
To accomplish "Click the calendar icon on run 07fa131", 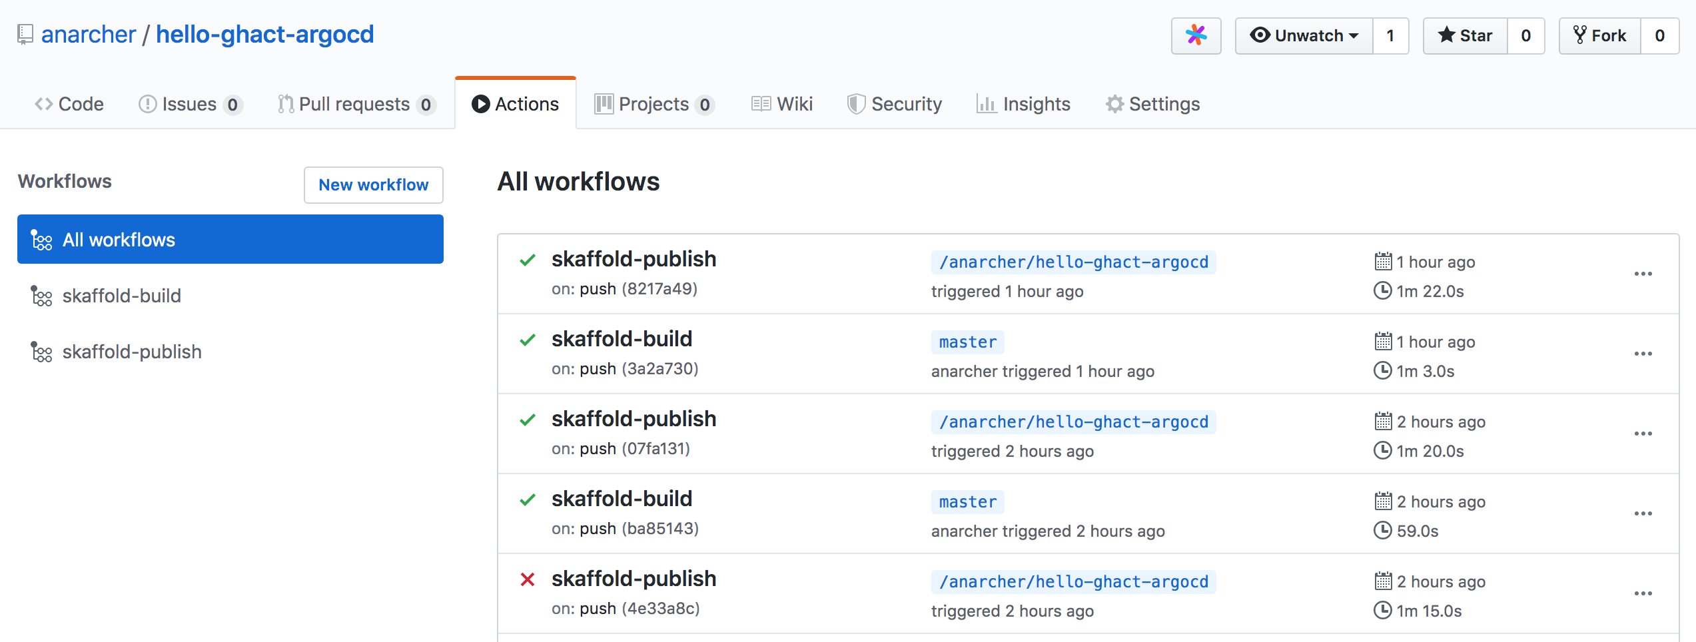I will (x=1383, y=422).
